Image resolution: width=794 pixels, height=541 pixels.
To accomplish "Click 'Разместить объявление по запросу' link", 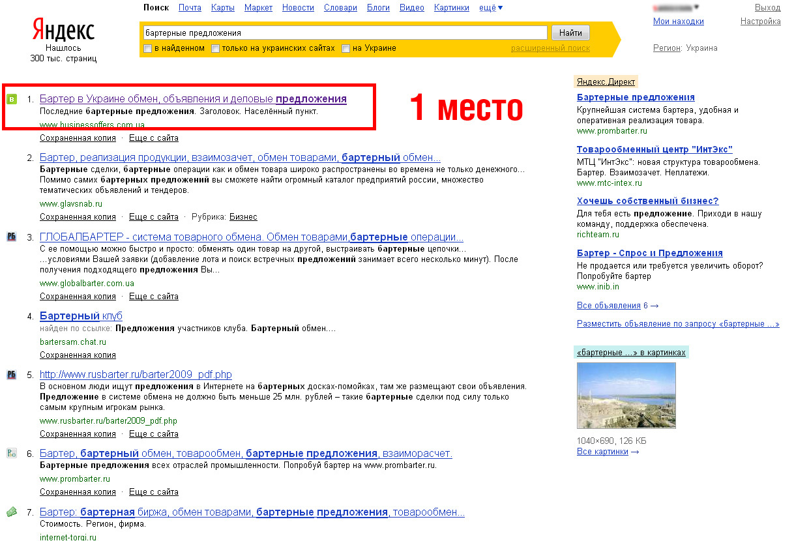I will [678, 324].
